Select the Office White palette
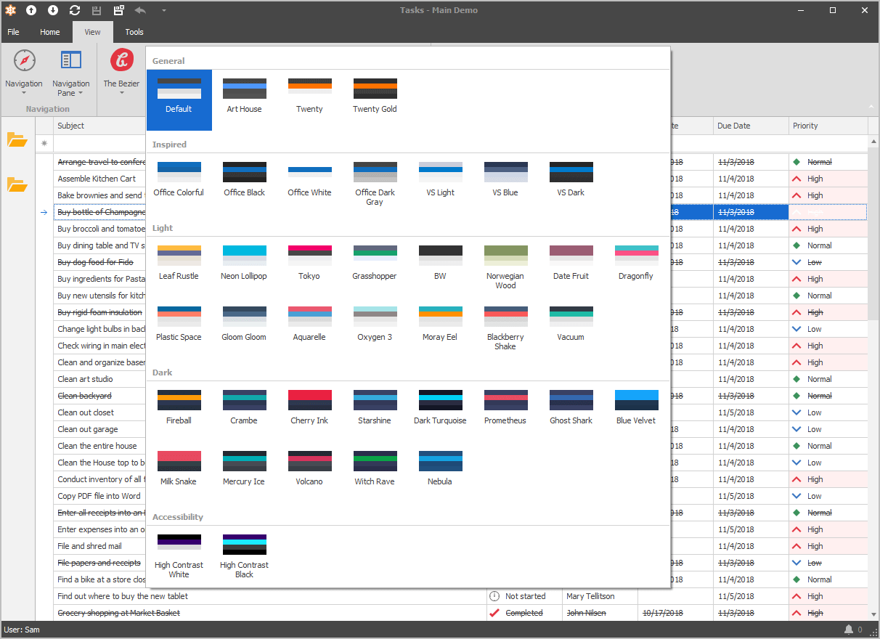Viewport: 880px width, 639px height. tap(310, 184)
